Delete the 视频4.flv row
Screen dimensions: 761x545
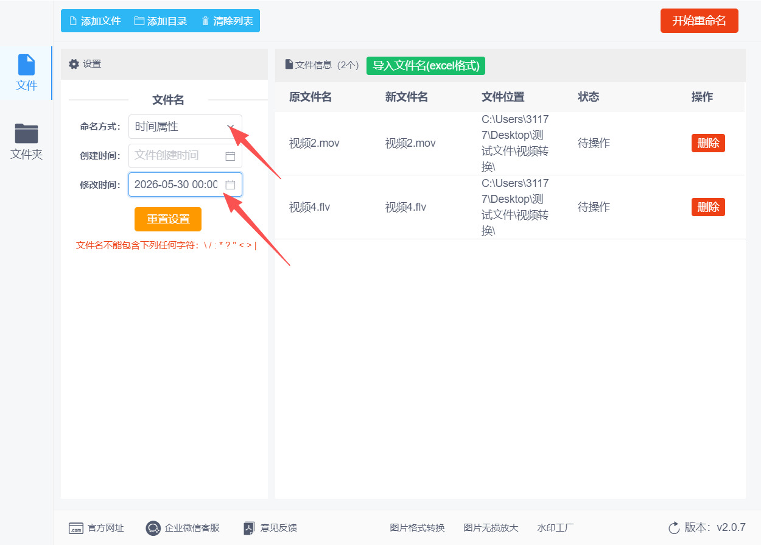(708, 207)
